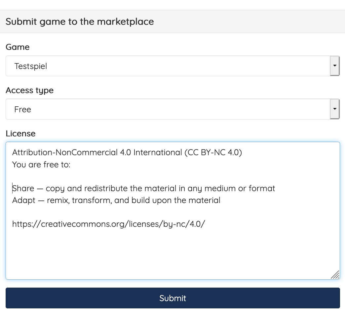Click the creativecommons.org URL in license text
The image size is (345, 315).
pos(109,224)
